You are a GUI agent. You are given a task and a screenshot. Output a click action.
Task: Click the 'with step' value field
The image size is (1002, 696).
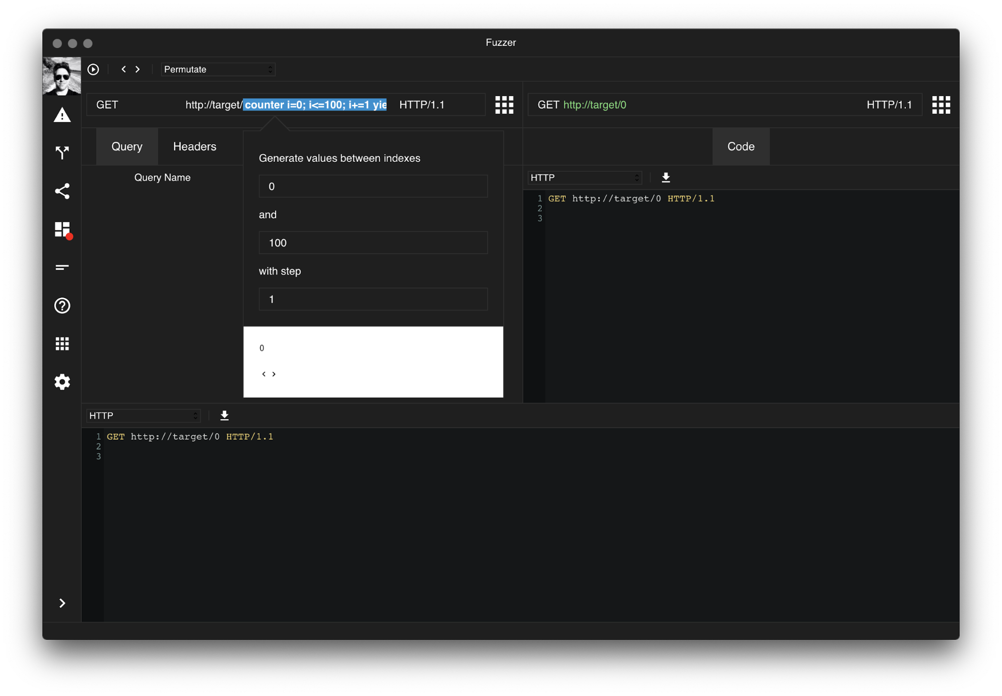(373, 299)
